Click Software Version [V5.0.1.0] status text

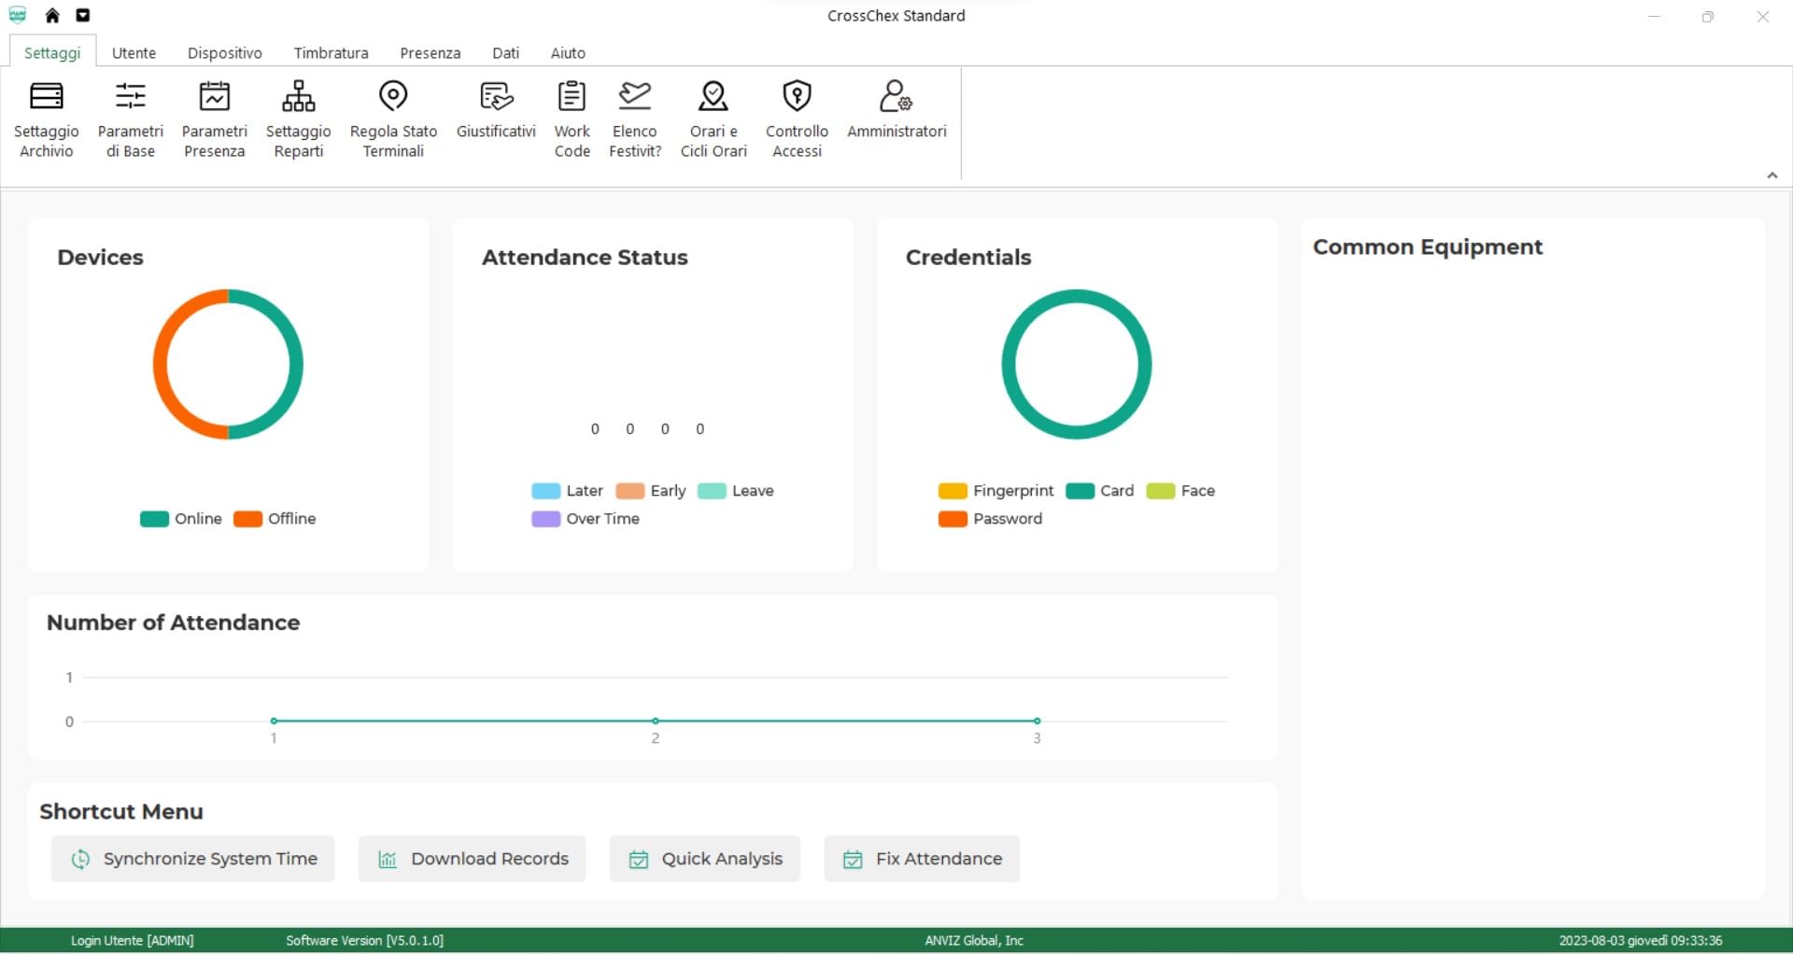click(365, 940)
